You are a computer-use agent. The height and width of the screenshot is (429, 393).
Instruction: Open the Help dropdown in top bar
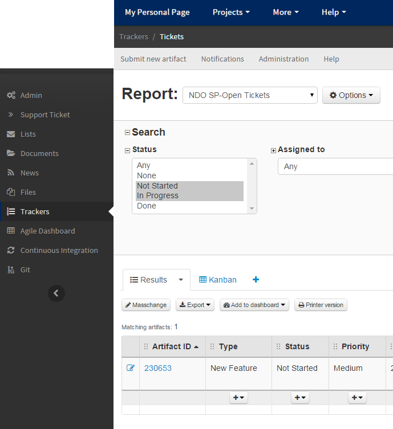pyautogui.click(x=334, y=13)
